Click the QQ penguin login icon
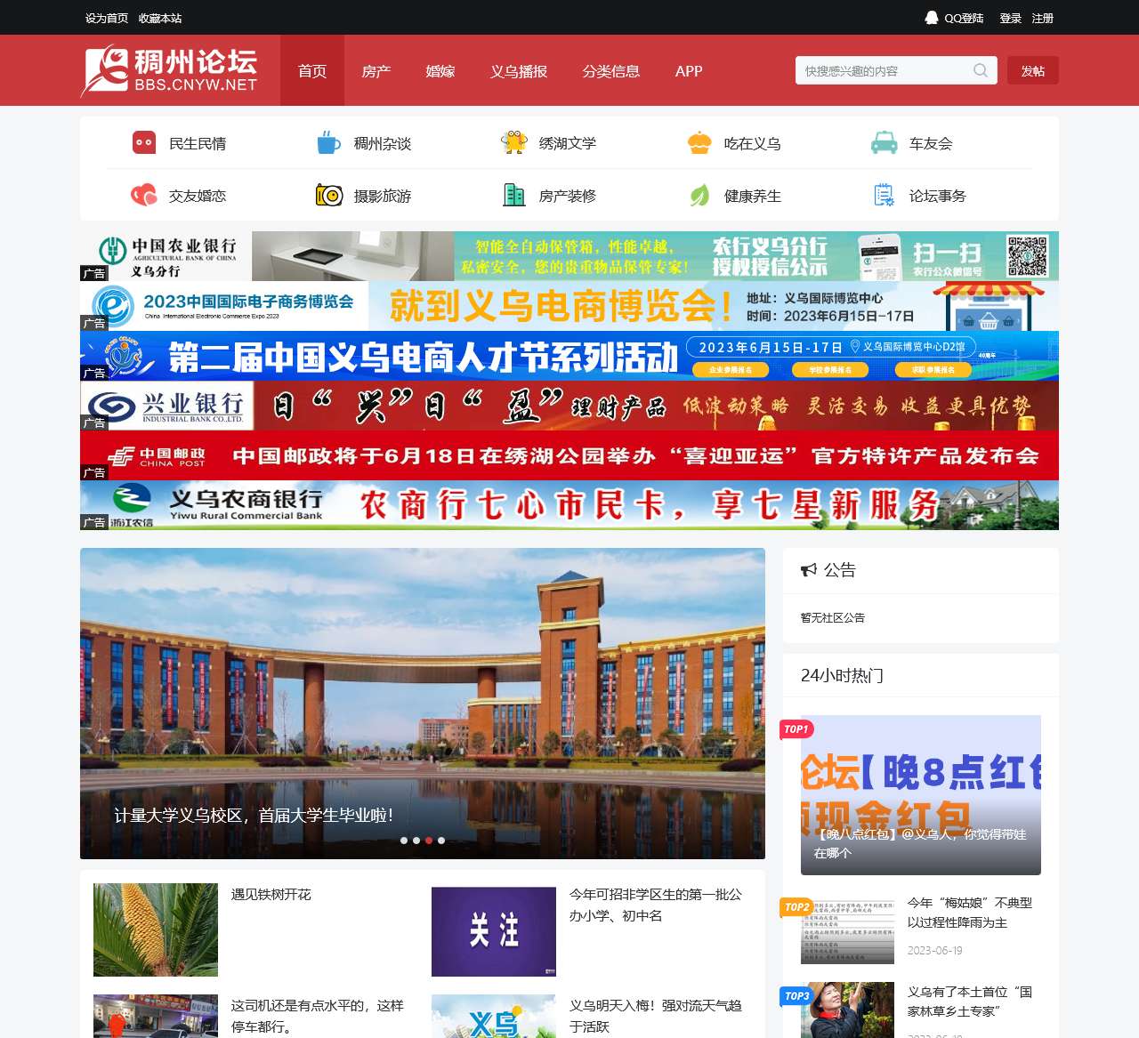 932,18
